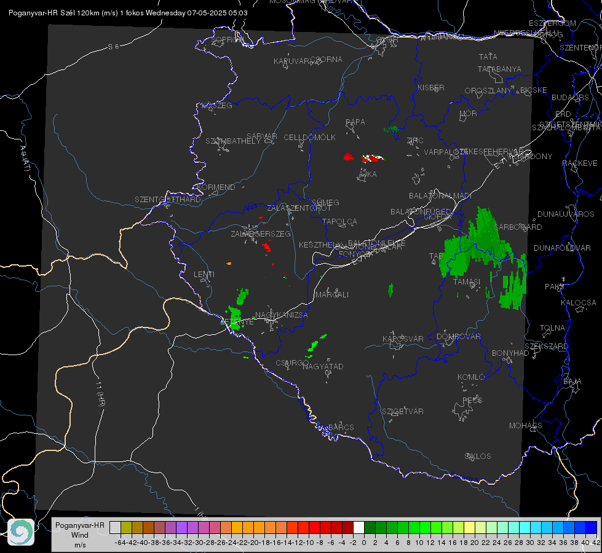Select the BALATONALMADI label
602x553 pixels.
point(440,196)
